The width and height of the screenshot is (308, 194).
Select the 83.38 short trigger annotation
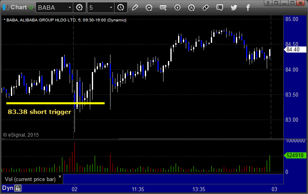click(40, 112)
